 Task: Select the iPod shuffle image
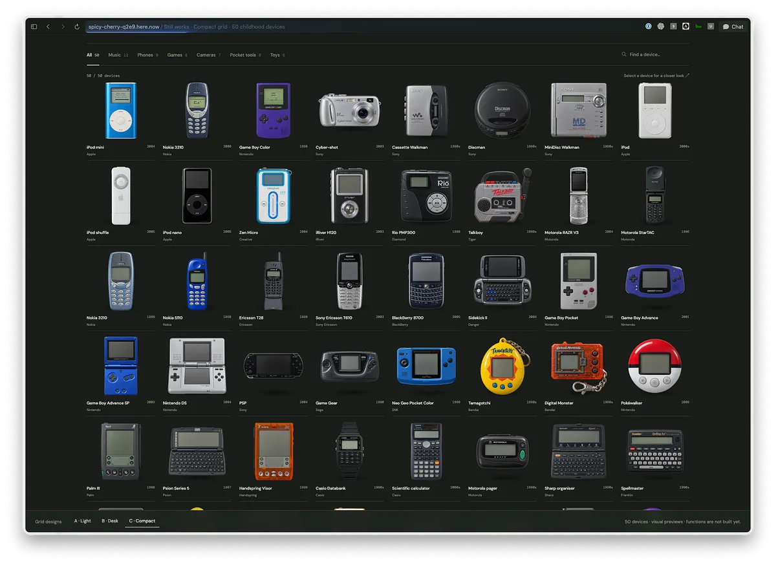tap(121, 196)
